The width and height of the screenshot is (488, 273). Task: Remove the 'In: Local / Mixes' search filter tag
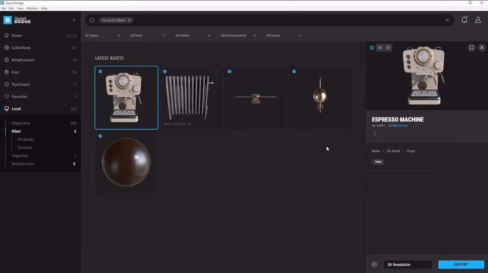129,20
